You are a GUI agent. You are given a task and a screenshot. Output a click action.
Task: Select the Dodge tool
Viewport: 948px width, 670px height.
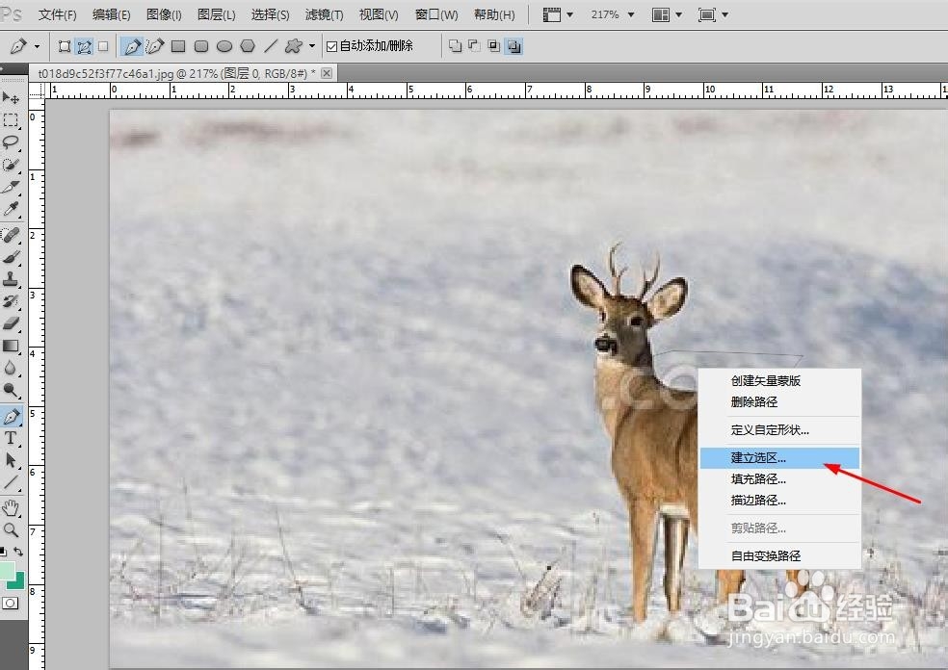pos(11,390)
